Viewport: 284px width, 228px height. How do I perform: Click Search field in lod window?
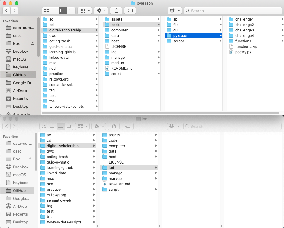pyautogui.click(x=232, y=126)
